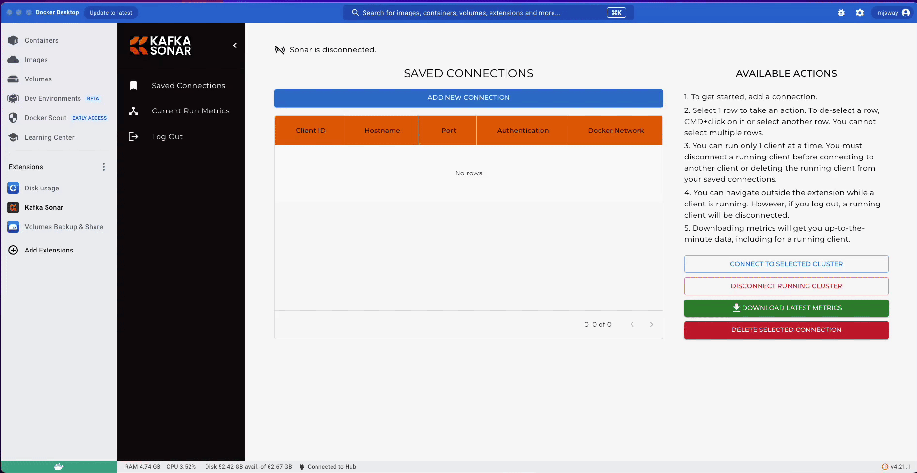Click the Log Out arrow icon
Image resolution: width=917 pixels, height=473 pixels.
pos(134,137)
